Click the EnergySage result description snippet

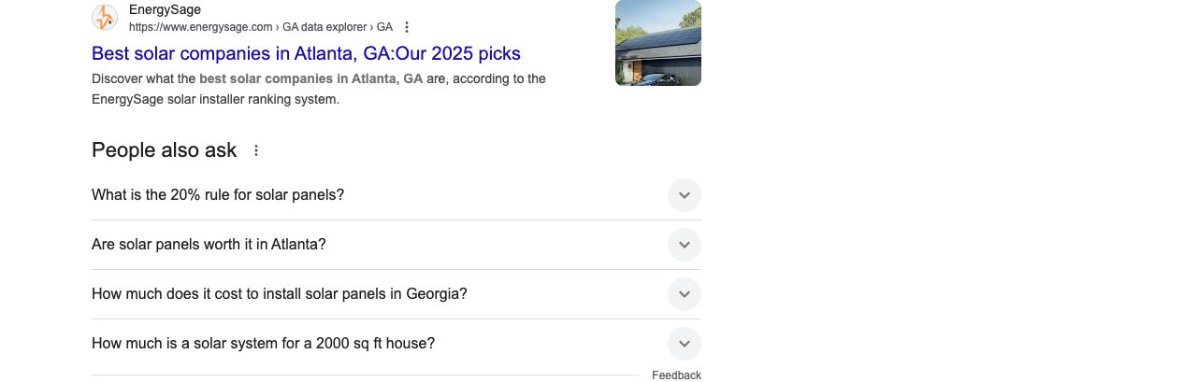319,89
